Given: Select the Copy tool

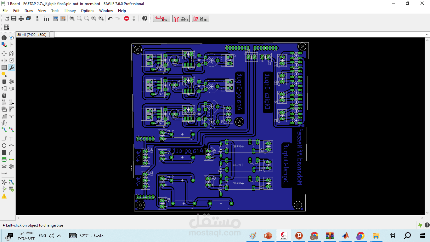Looking at the screenshot, I should click(11, 54).
